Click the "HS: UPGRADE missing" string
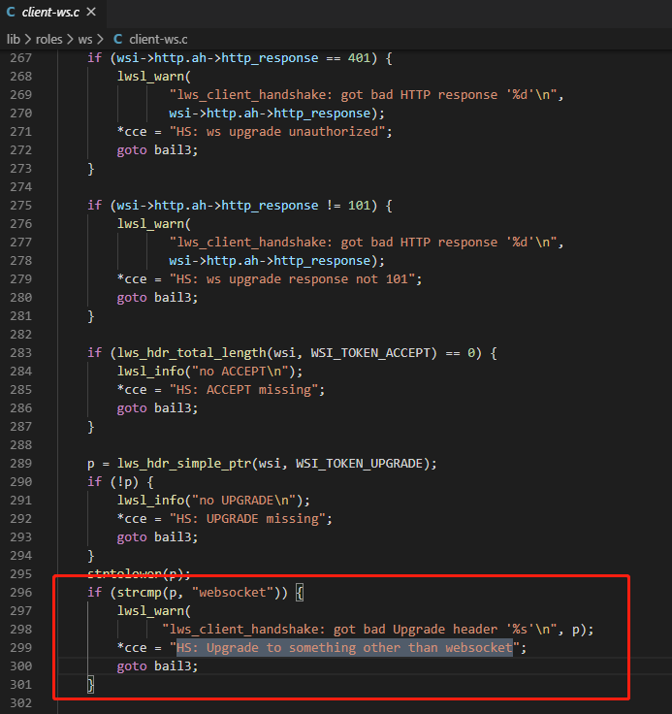The image size is (672, 714). click(246, 519)
